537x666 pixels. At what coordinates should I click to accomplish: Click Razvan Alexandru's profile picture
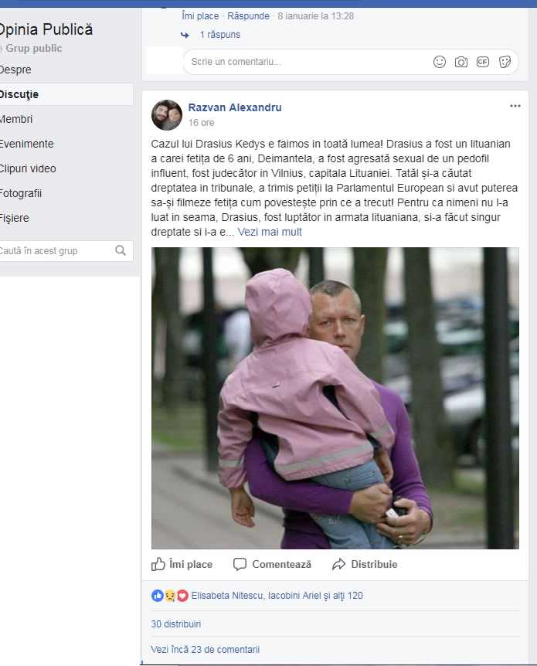167,115
